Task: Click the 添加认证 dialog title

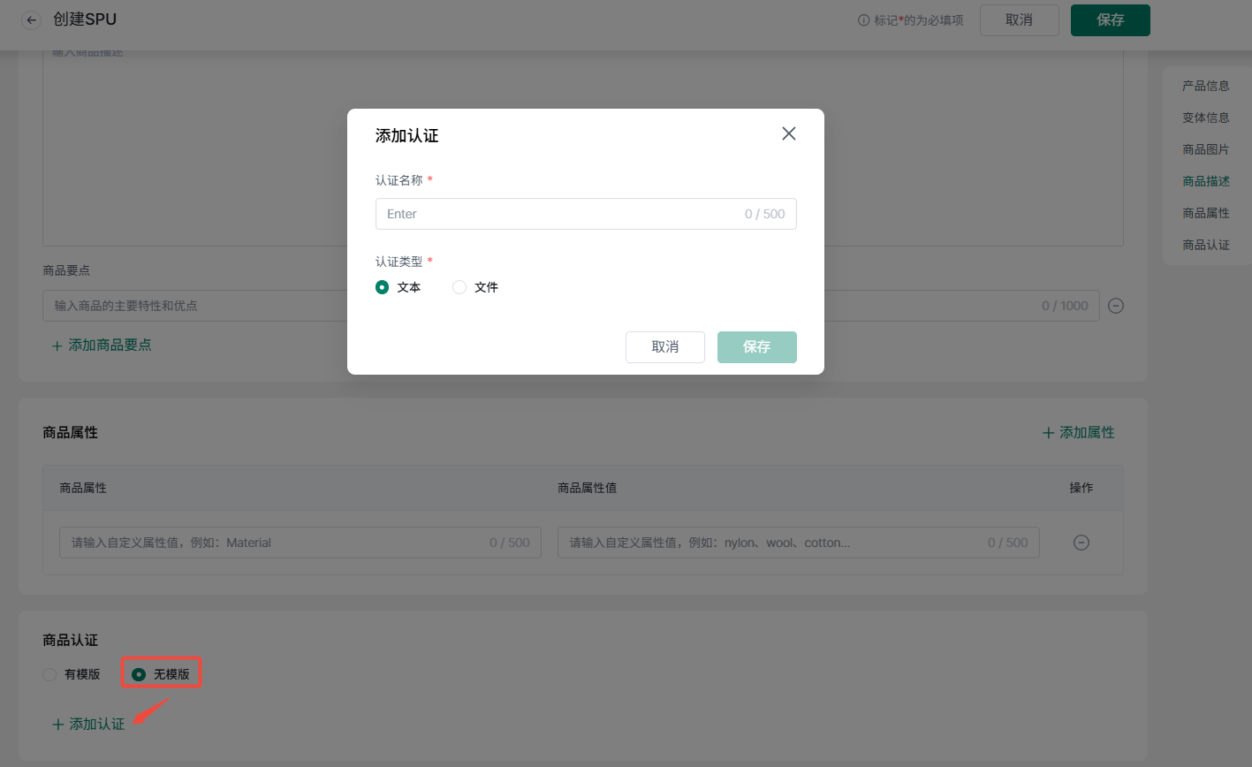Action: (x=407, y=135)
